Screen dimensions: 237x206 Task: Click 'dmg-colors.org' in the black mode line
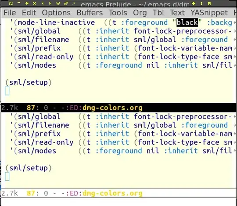coord(112,108)
